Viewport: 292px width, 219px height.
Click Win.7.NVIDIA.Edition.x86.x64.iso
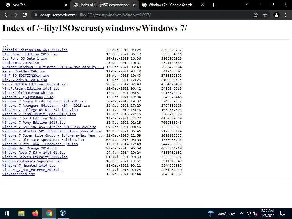[35, 84]
